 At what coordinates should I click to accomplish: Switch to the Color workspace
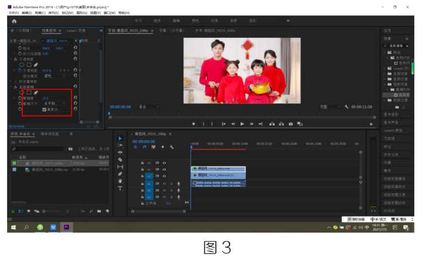[x=195, y=21]
